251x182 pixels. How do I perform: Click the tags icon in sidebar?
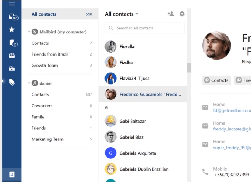(x=12, y=82)
